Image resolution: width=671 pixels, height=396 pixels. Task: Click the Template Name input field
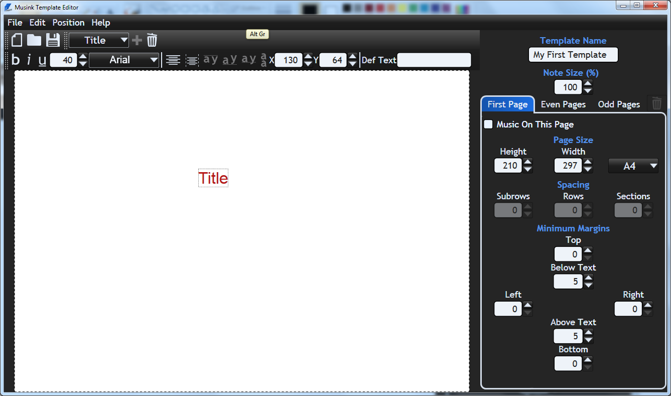click(x=573, y=55)
